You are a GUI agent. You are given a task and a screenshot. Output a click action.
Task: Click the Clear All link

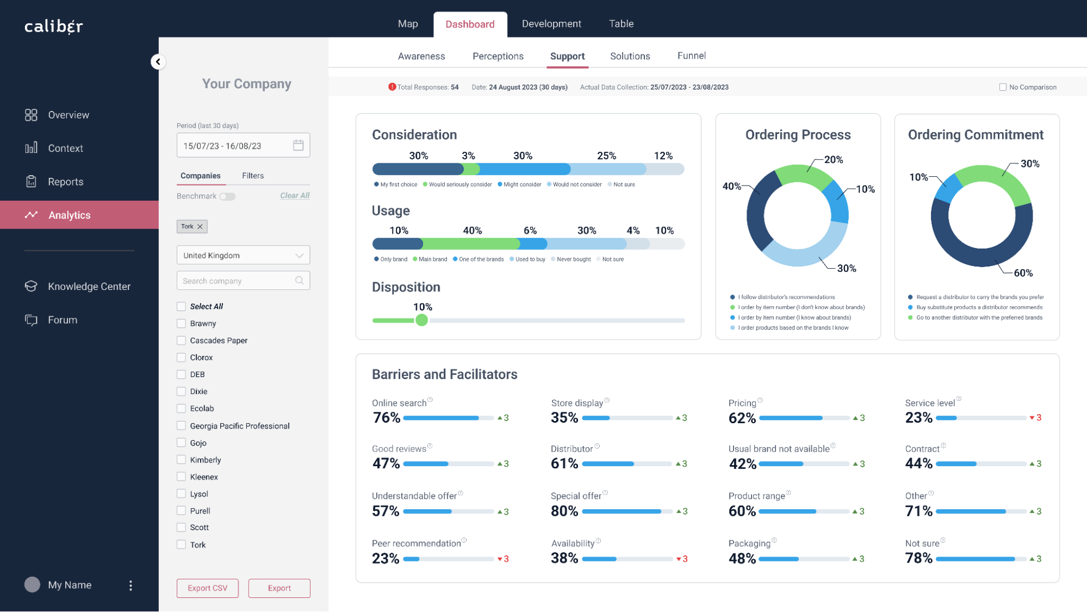pyautogui.click(x=295, y=195)
